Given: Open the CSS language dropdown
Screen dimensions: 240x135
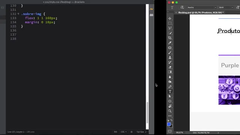Looking at the screenshot, I should [124, 132].
